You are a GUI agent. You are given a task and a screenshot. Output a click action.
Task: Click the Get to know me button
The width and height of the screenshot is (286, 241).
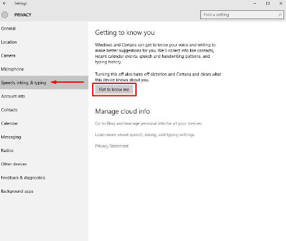point(114,90)
